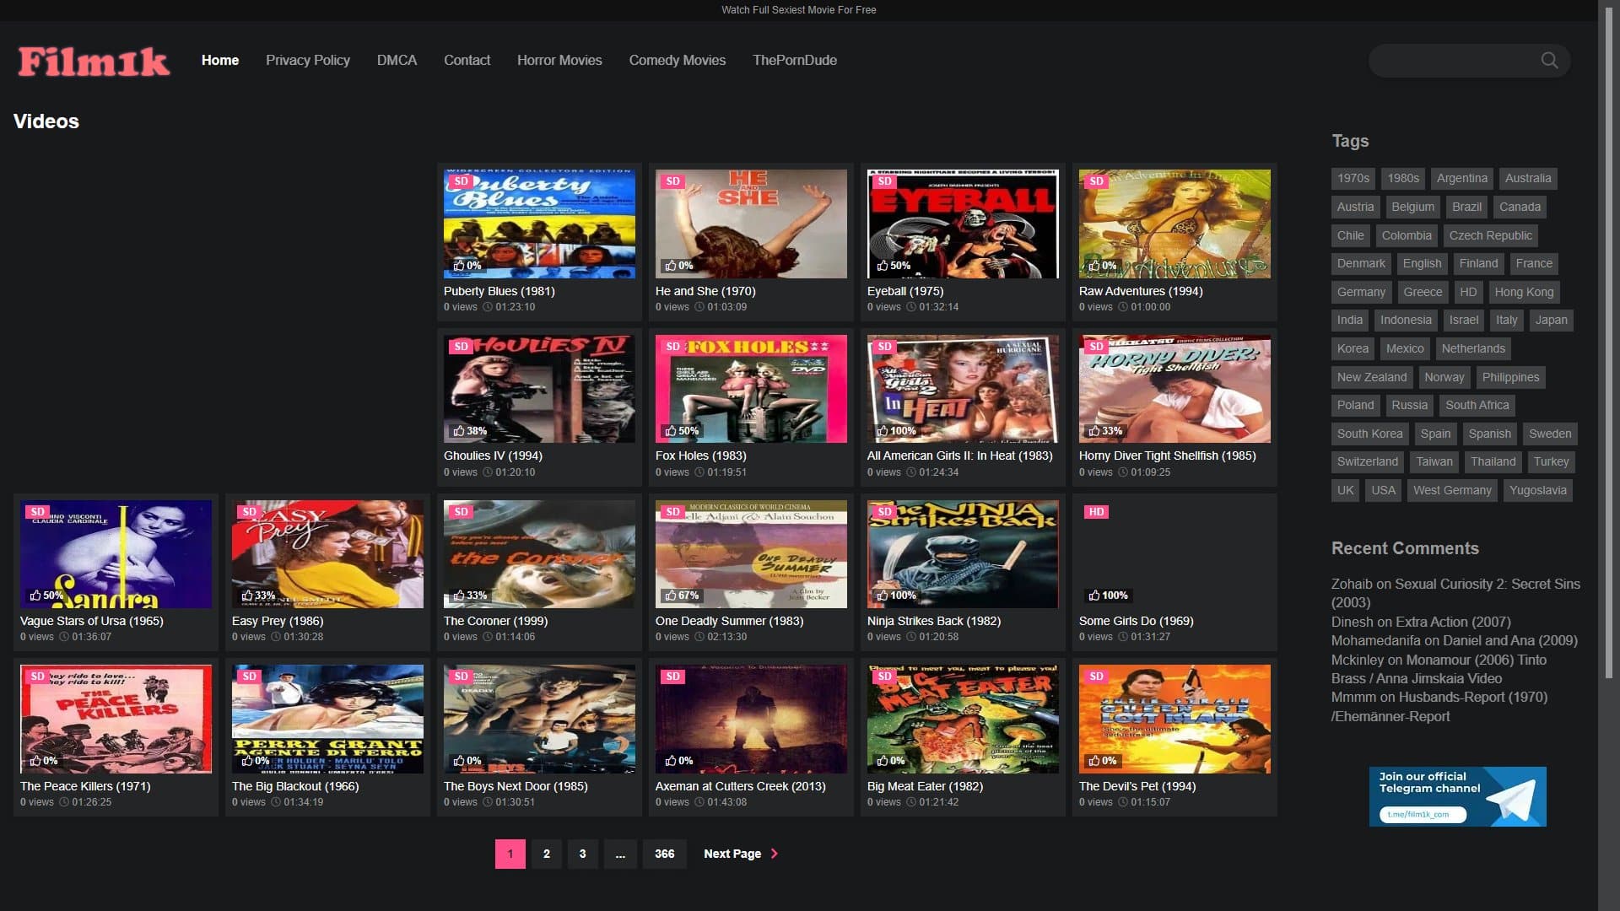Viewport: 1620px width, 911px height.
Task: Select the Czech Republic tag
Action: 1491,235
